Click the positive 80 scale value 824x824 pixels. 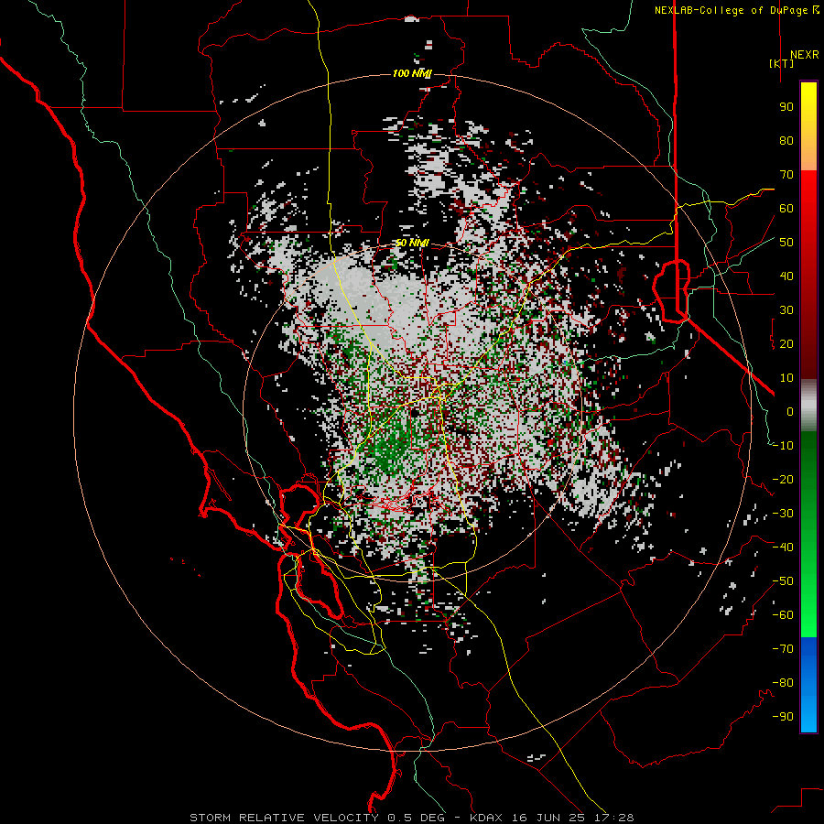click(786, 140)
